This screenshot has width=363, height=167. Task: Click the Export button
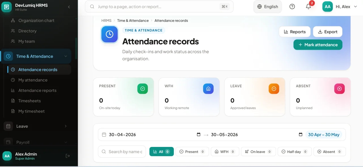click(x=328, y=32)
